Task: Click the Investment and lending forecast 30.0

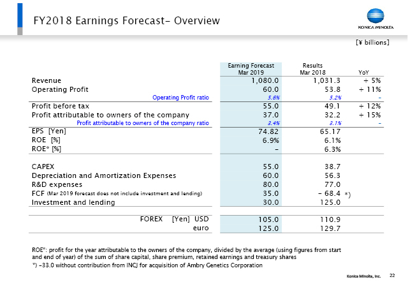Action: (x=270, y=203)
